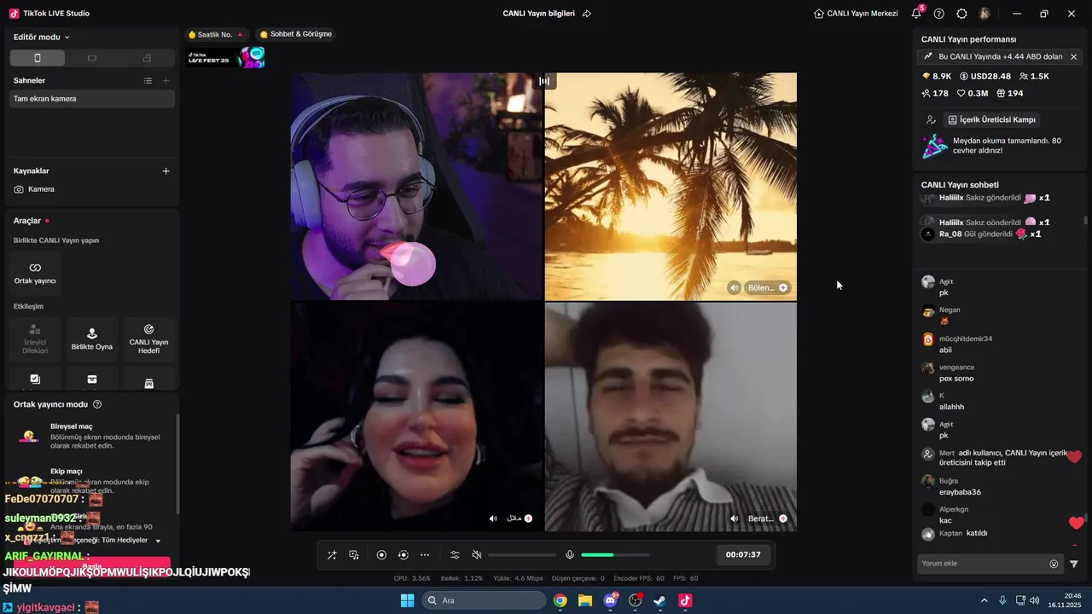Adjust the green microphone volume slider
This screenshot has height=614, width=1092.
pos(615,555)
